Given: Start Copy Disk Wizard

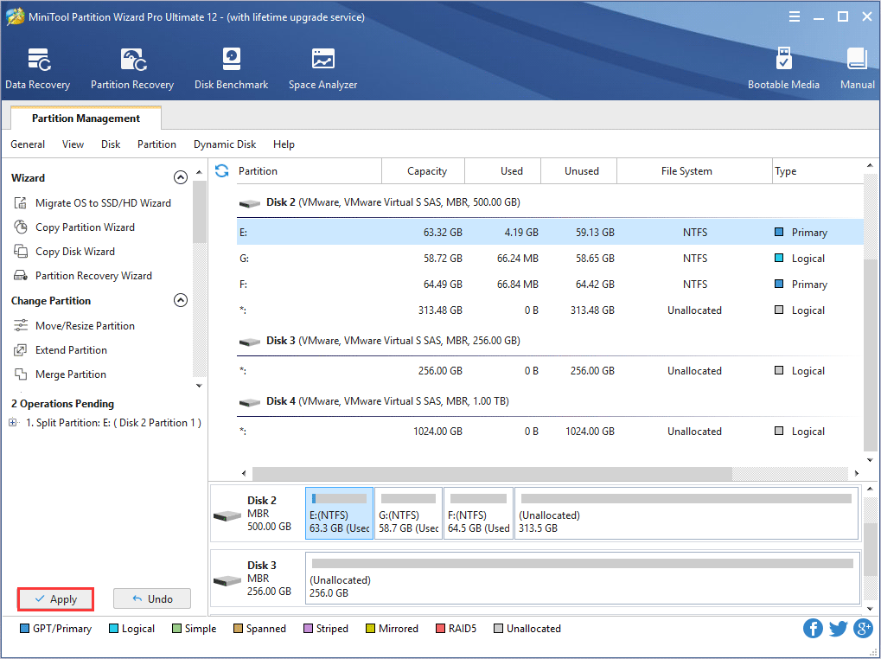Looking at the screenshot, I should (x=64, y=251).
